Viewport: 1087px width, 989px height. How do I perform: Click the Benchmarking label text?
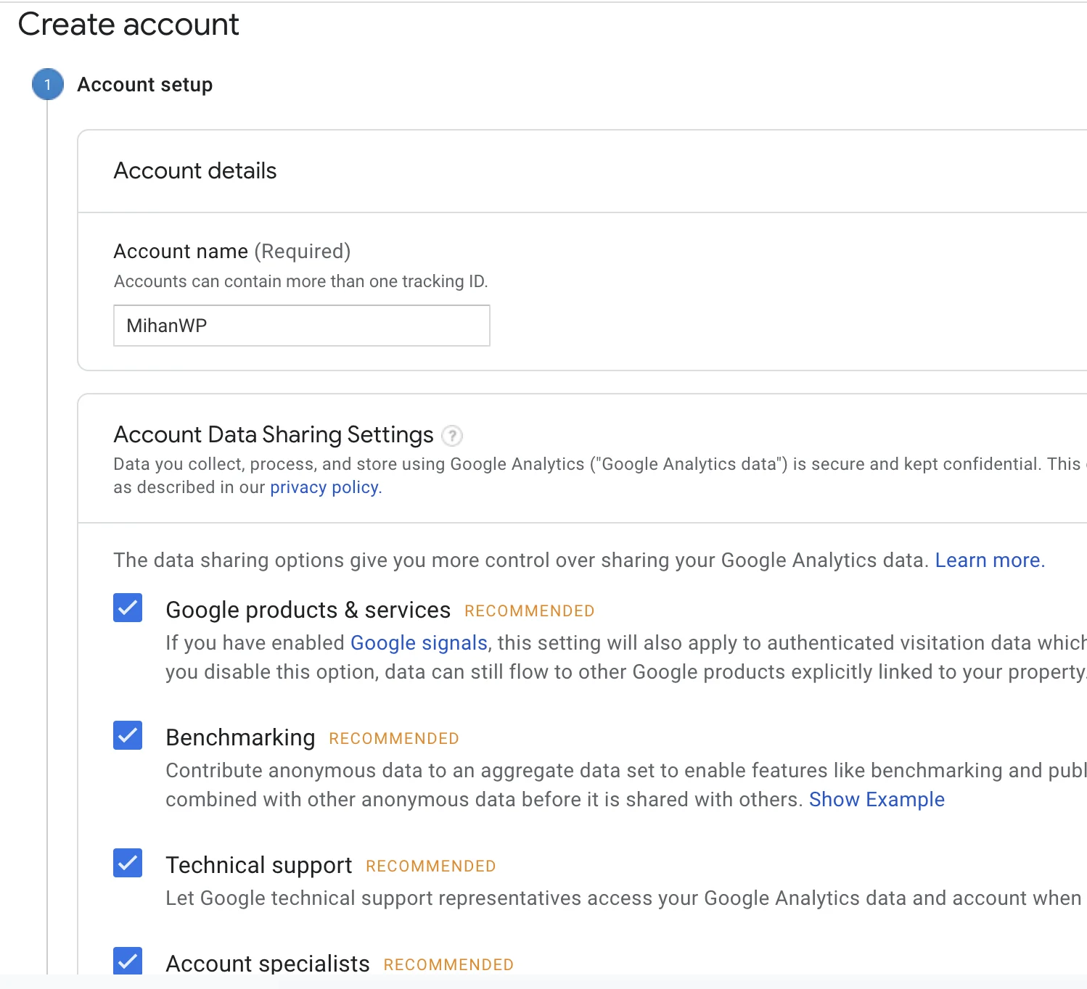point(240,738)
